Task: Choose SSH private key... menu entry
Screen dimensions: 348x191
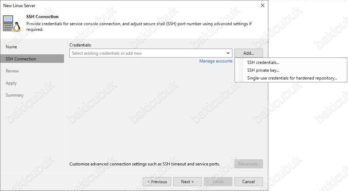Action: tap(263, 70)
